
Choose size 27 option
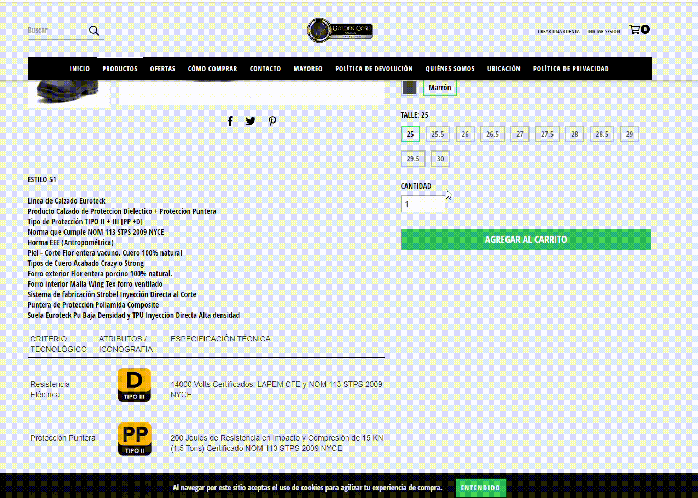[x=520, y=134]
